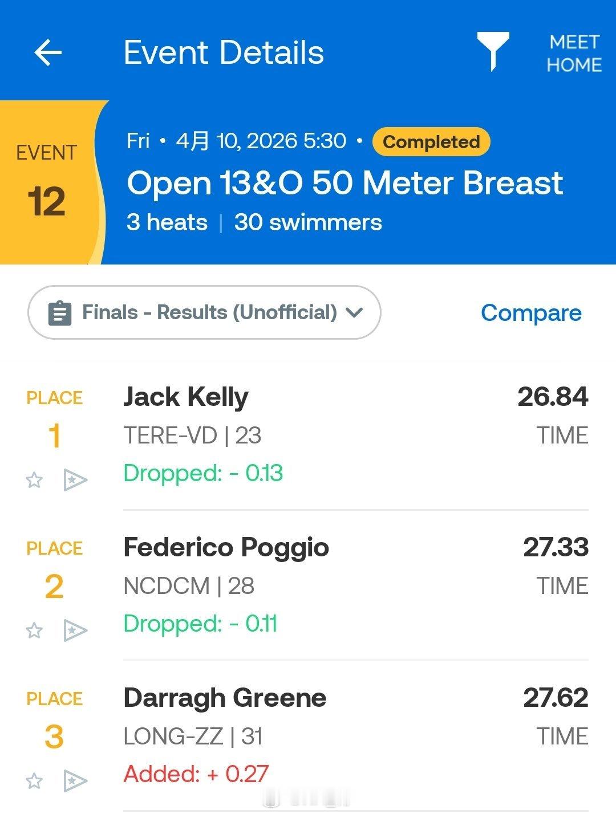Screen dimensions: 616x814
Task: Tap the clipboard icon beside Finals - Results
Action: 59,312
